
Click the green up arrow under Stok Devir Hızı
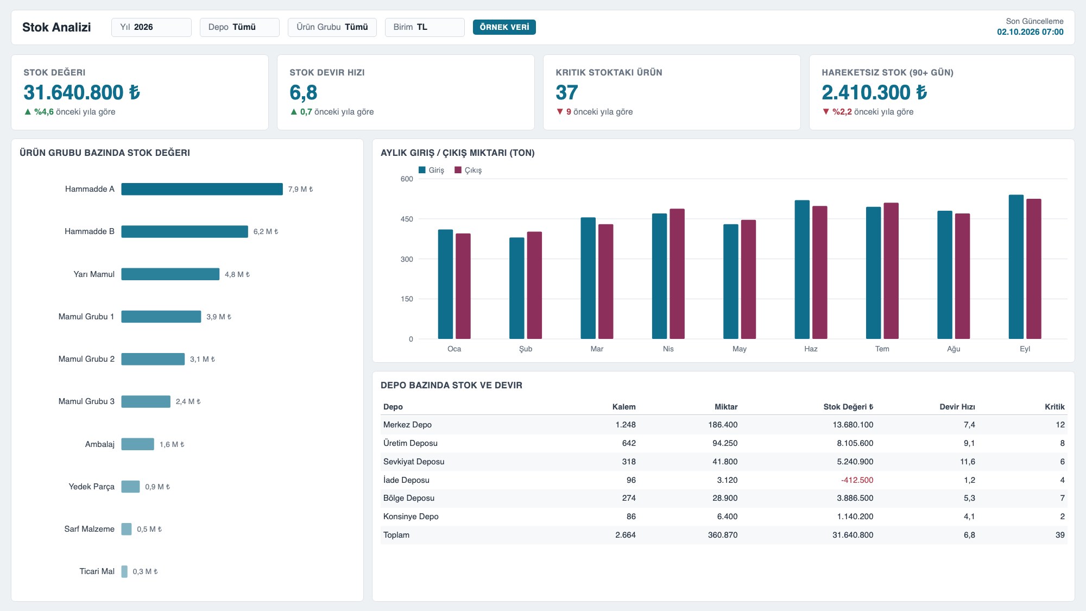pyautogui.click(x=294, y=112)
